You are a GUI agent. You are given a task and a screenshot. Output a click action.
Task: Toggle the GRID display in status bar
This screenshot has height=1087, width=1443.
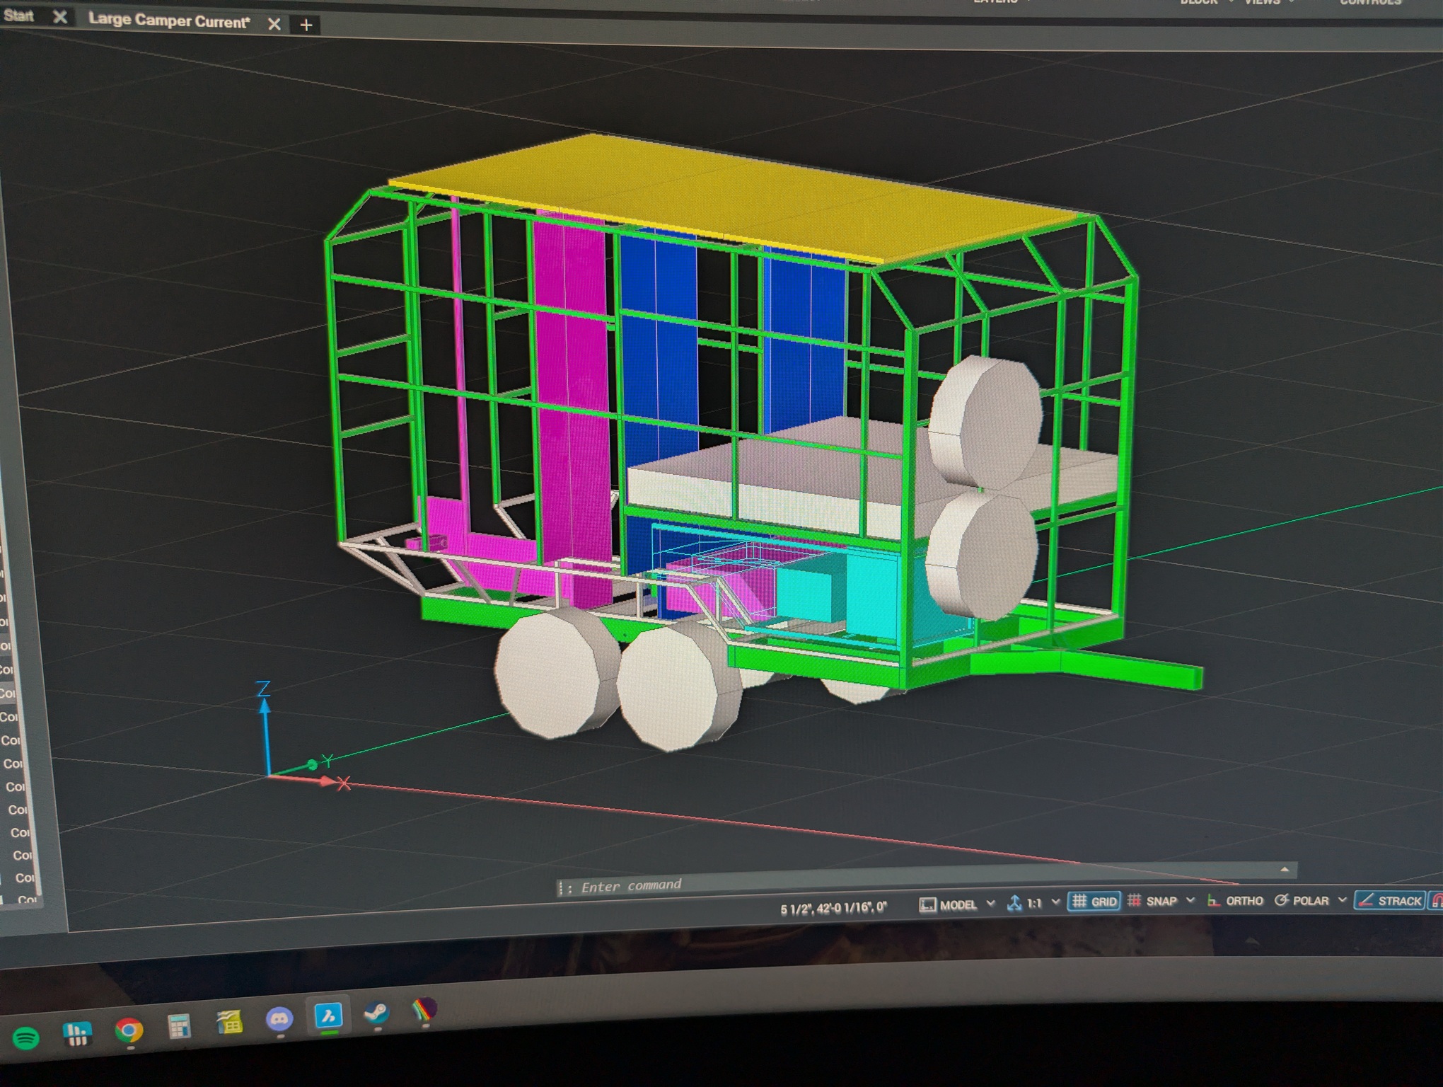(x=1094, y=901)
